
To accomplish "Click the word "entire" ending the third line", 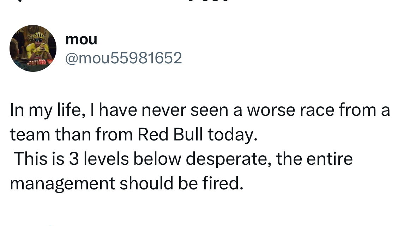I will click(330, 159).
